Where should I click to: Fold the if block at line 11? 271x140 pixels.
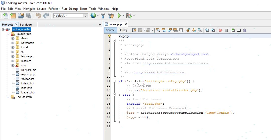(x=114, y=81)
